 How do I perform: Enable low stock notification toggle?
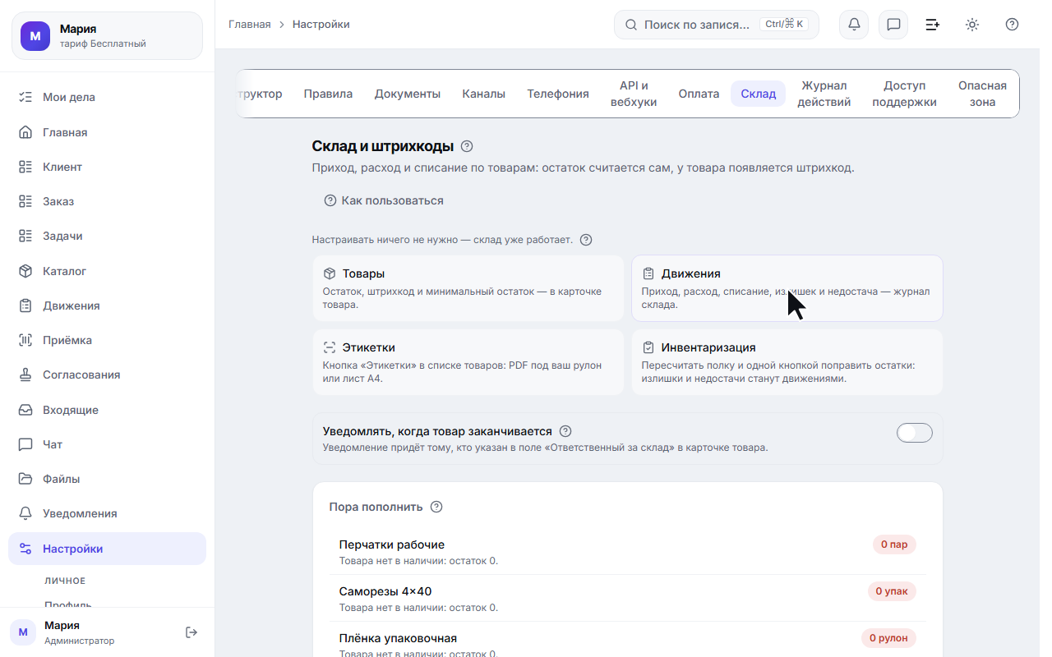pyautogui.click(x=915, y=433)
